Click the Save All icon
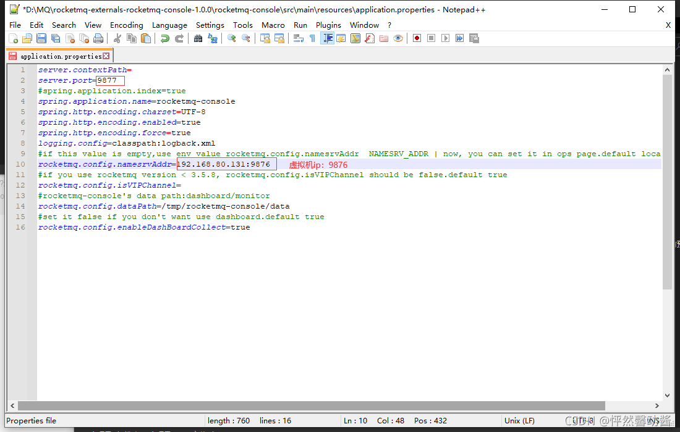 [56, 38]
